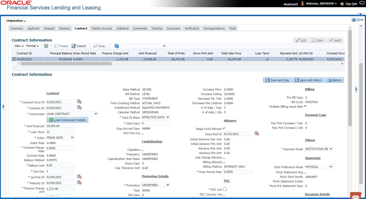366x199 pixels.
Task: Open the empty dropdown in table toolbar
Action: coord(148,46)
